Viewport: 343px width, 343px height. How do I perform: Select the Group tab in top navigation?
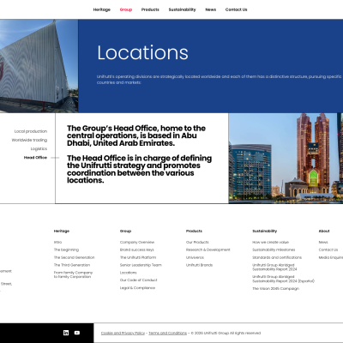(126, 9)
